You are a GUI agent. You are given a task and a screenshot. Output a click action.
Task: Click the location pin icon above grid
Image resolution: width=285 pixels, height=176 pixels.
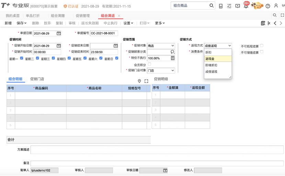coord(139,81)
